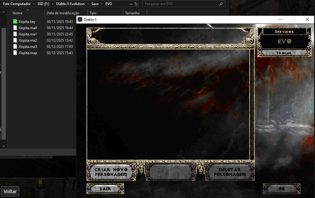Click Trocar to change server
This screenshot has height=198, width=315.
pos(284,53)
